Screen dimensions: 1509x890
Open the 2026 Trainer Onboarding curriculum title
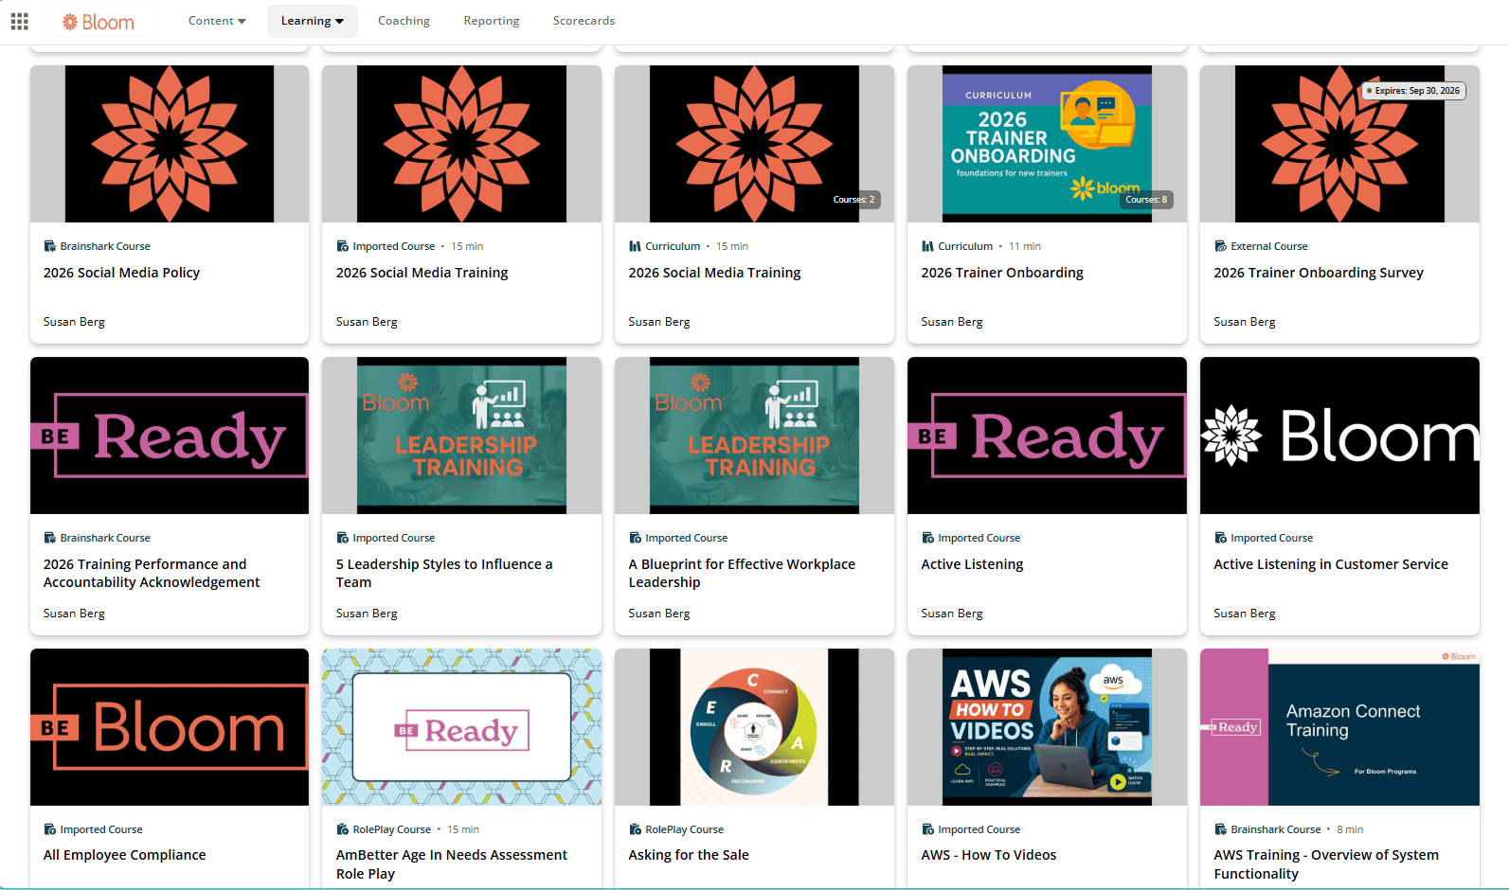[x=1002, y=273]
